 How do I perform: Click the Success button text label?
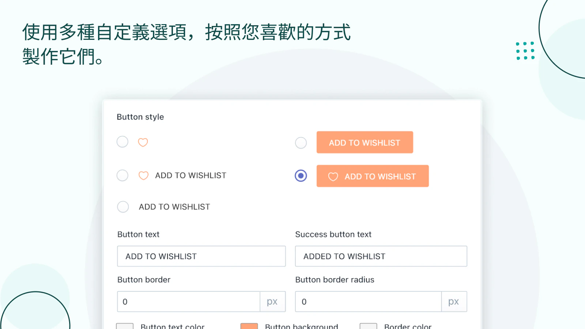pos(333,234)
